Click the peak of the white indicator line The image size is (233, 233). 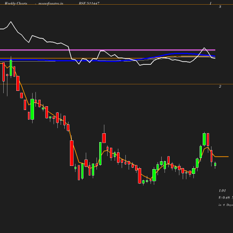[x=11, y=22]
